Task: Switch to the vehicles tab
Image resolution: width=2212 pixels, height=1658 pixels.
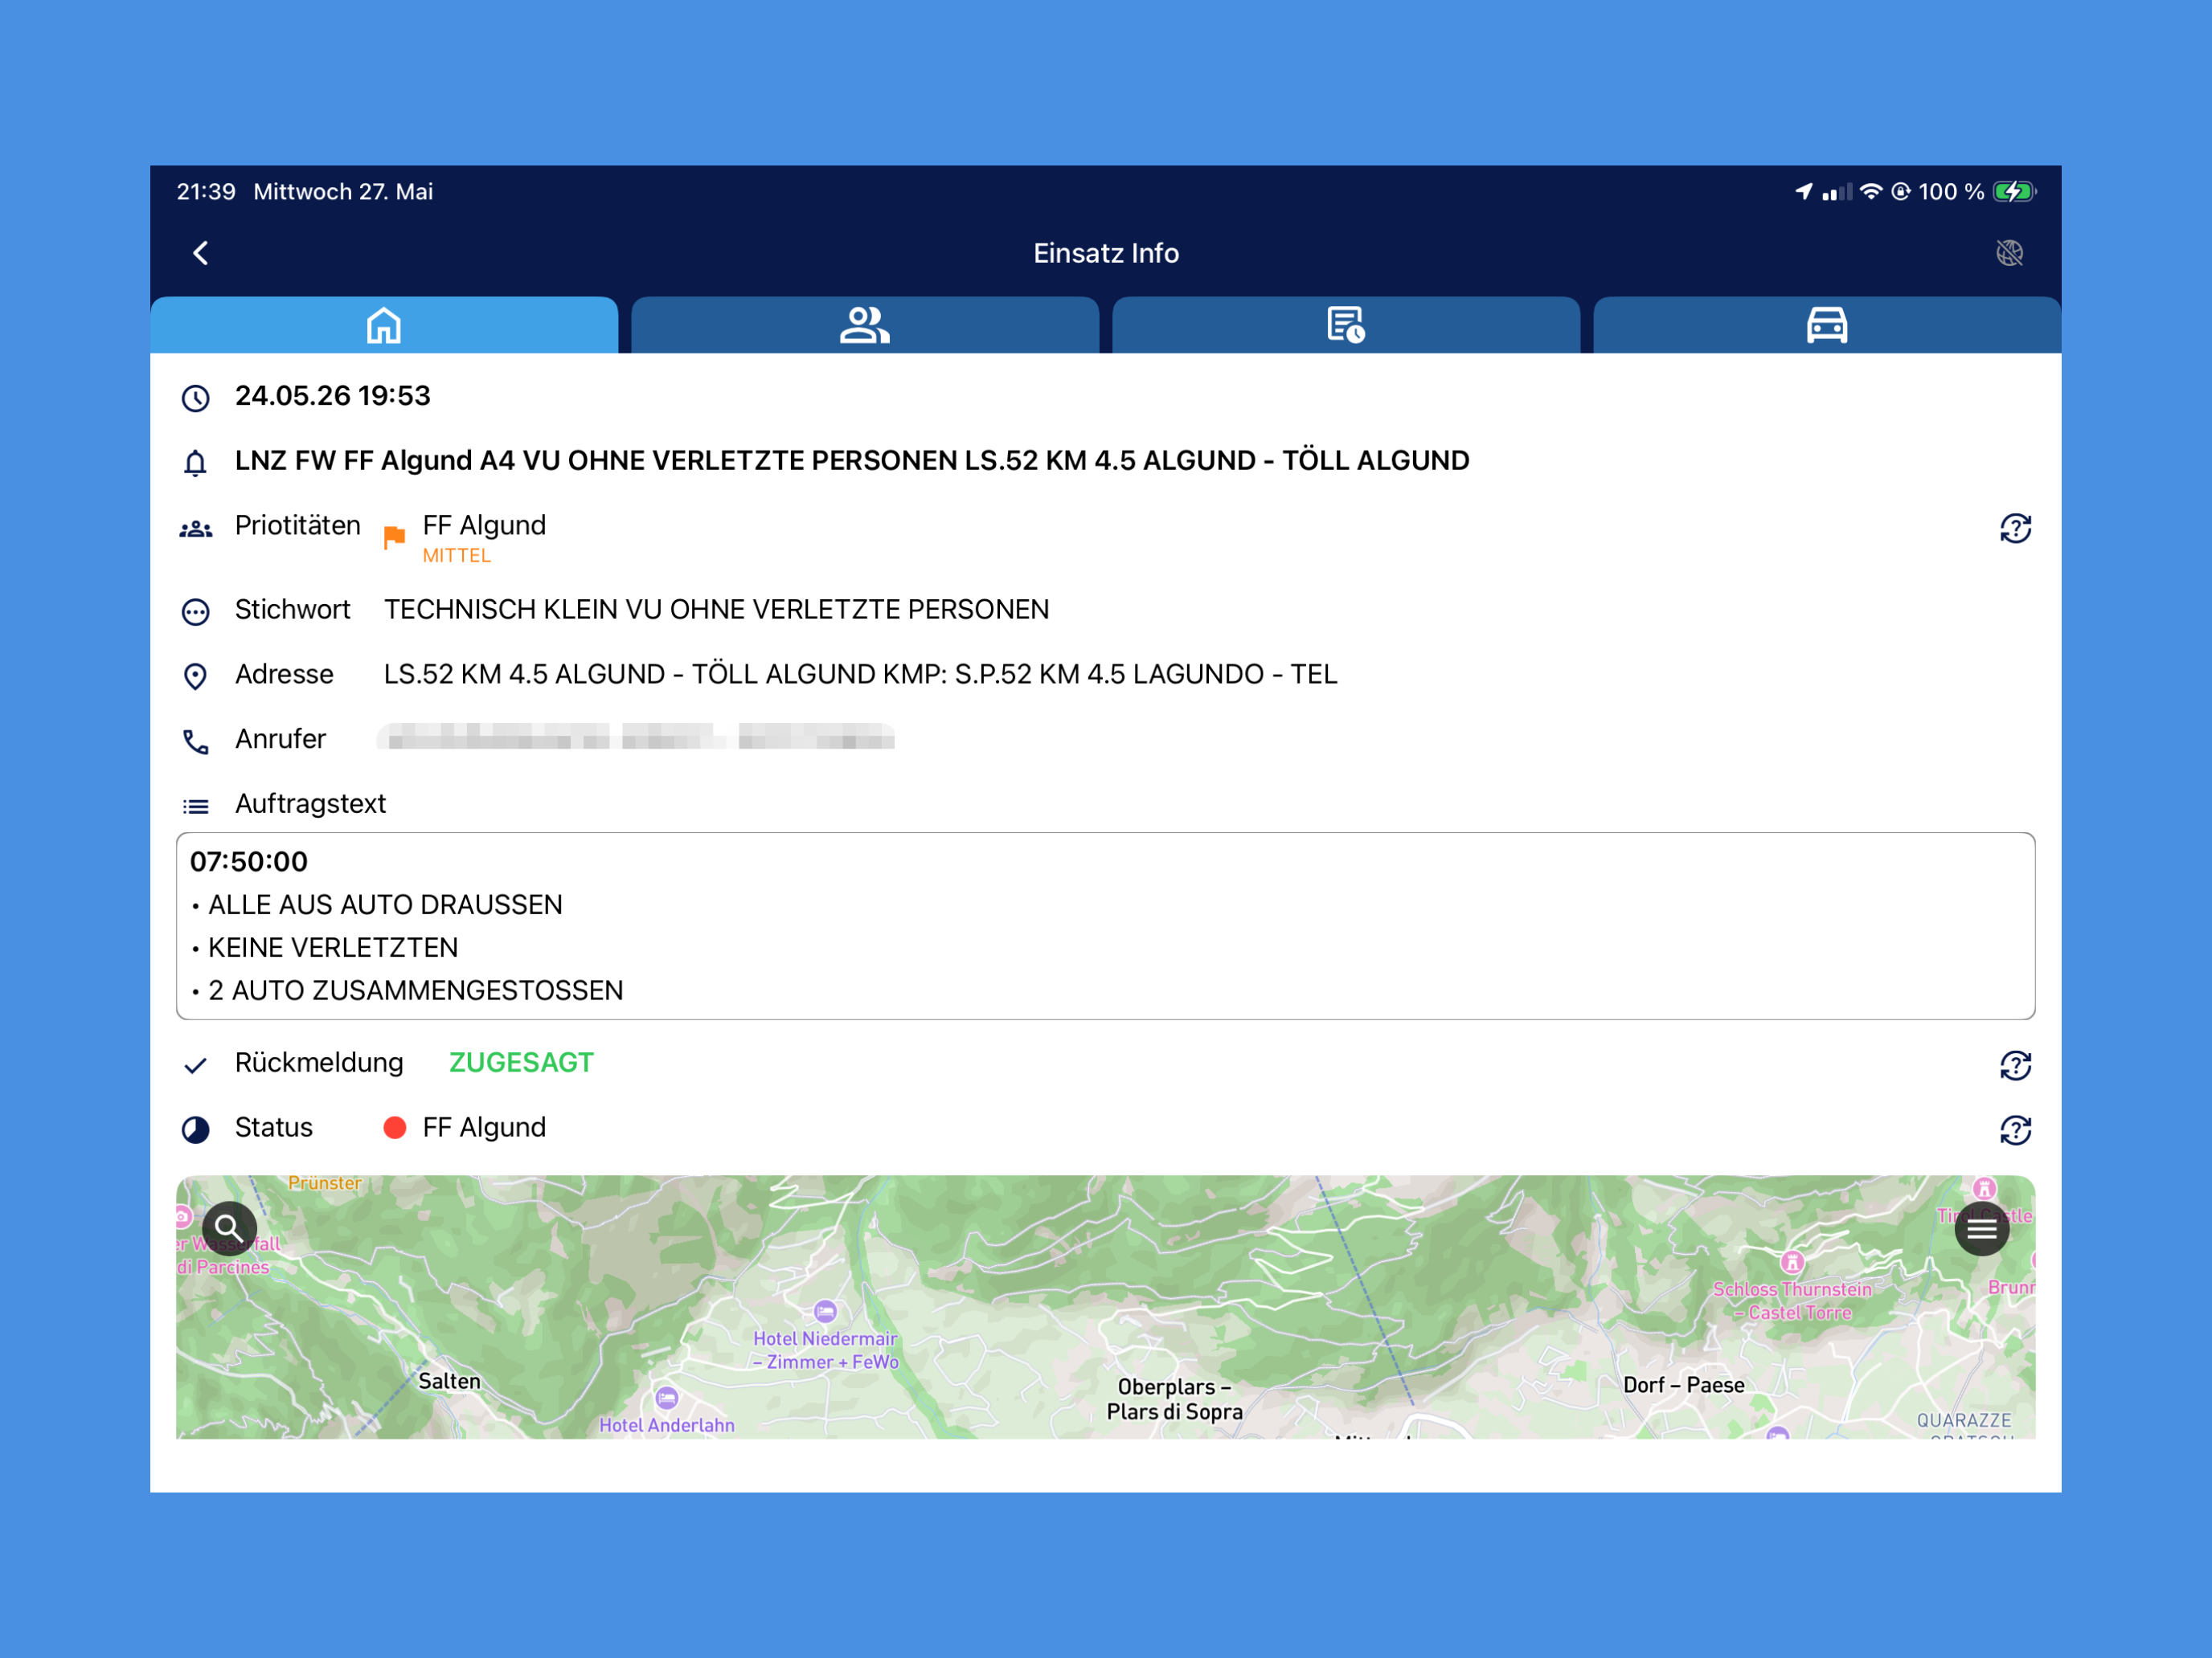Action: [1827, 325]
